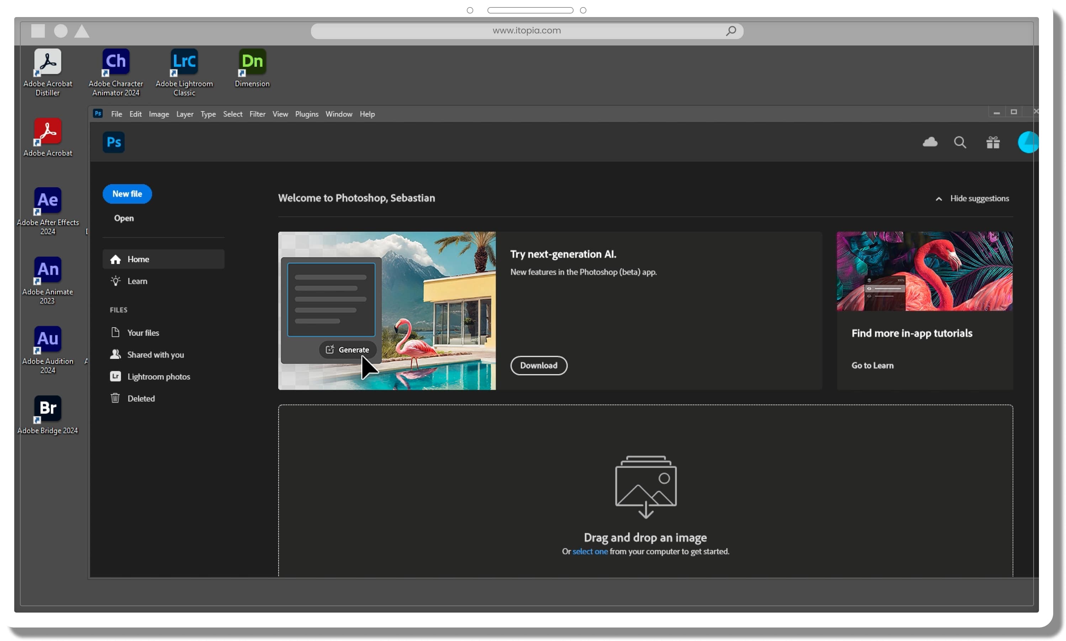
Task: Open the Filter menu
Action: coord(257,114)
